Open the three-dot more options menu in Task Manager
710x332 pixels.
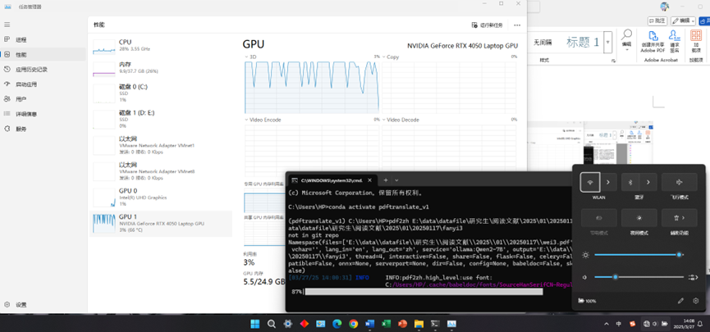pyautogui.click(x=517, y=25)
